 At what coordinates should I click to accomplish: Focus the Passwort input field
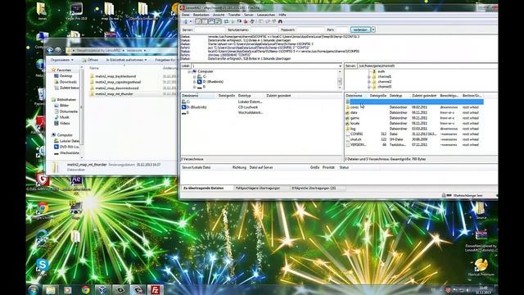[310, 29]
